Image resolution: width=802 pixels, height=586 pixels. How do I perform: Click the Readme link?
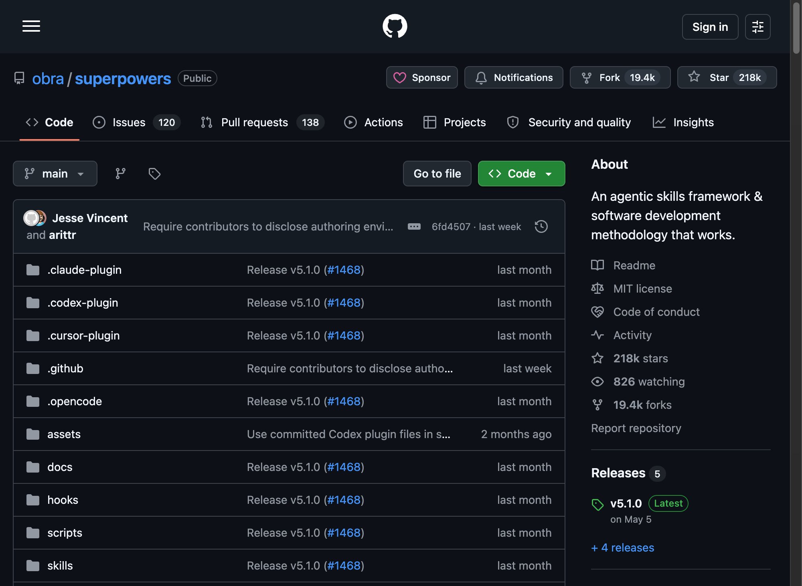point(634,265)
